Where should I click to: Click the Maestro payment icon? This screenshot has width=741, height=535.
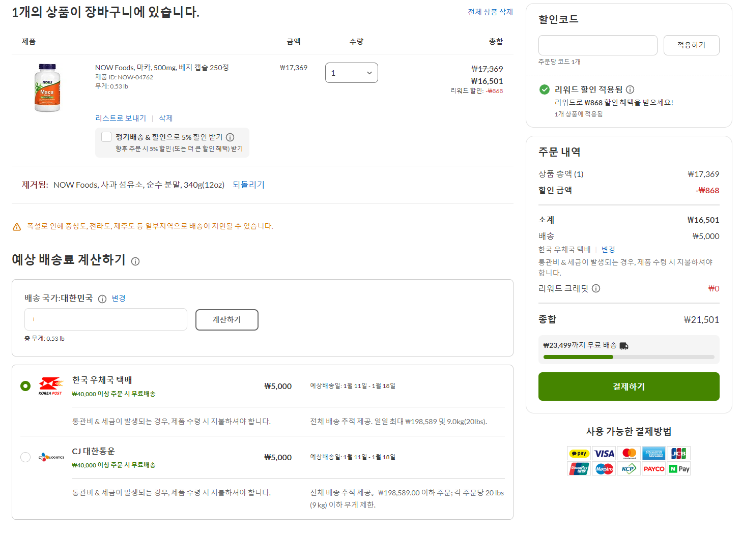(604, 469)
